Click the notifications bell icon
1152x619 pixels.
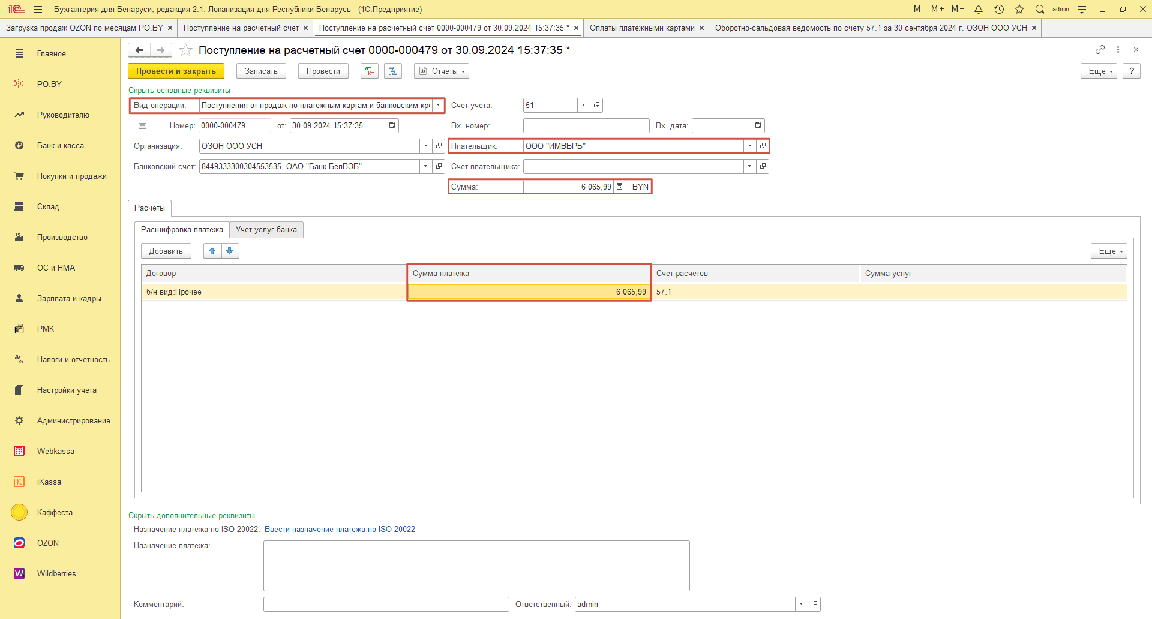pos(979,9)
